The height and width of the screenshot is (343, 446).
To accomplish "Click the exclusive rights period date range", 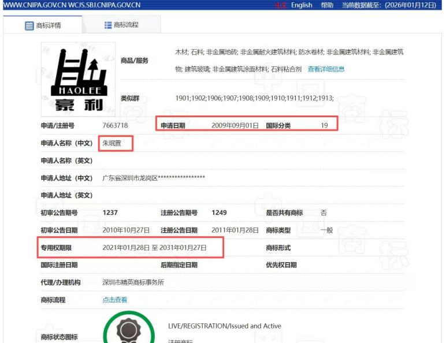I will click(x=154, y=248).
